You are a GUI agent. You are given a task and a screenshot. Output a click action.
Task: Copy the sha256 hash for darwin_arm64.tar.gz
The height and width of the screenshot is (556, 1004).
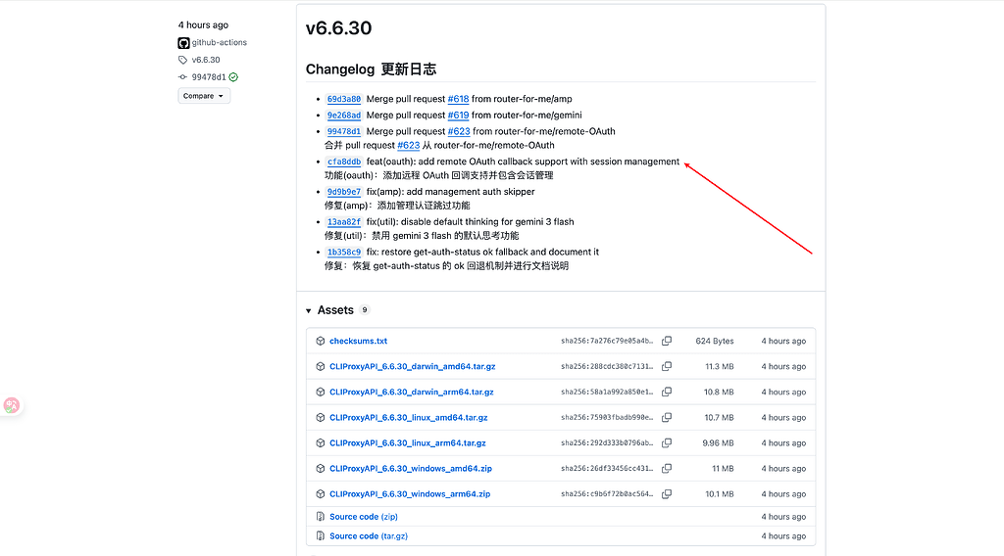tap(667, 392)
